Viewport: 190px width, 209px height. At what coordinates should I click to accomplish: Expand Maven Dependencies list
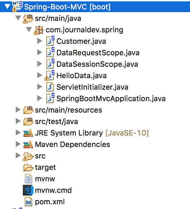coord(18,144)
